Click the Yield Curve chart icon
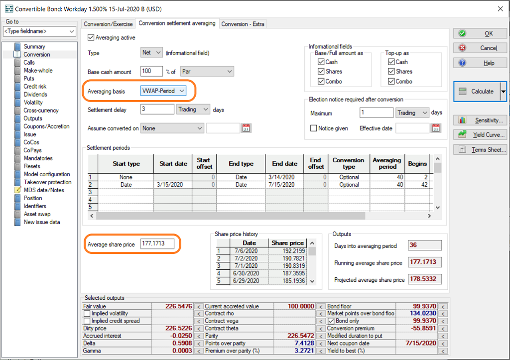Image resolution: width=510 pixels, height=360 pixels. (462, 134)
